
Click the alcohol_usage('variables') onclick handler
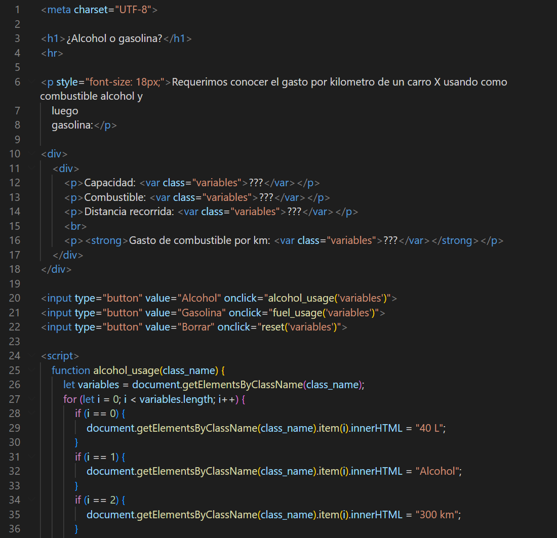(x=327, y=298)
